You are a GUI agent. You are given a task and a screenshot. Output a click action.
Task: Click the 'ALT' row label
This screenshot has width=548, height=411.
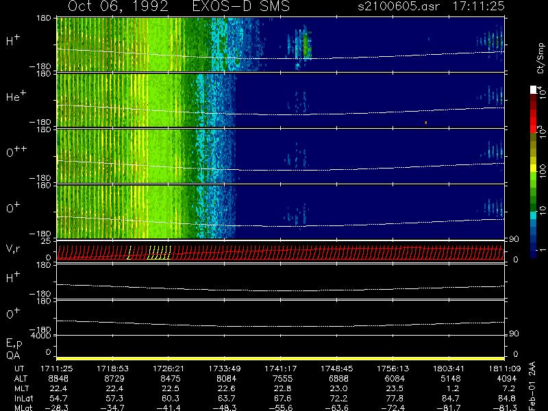(21, 379)
